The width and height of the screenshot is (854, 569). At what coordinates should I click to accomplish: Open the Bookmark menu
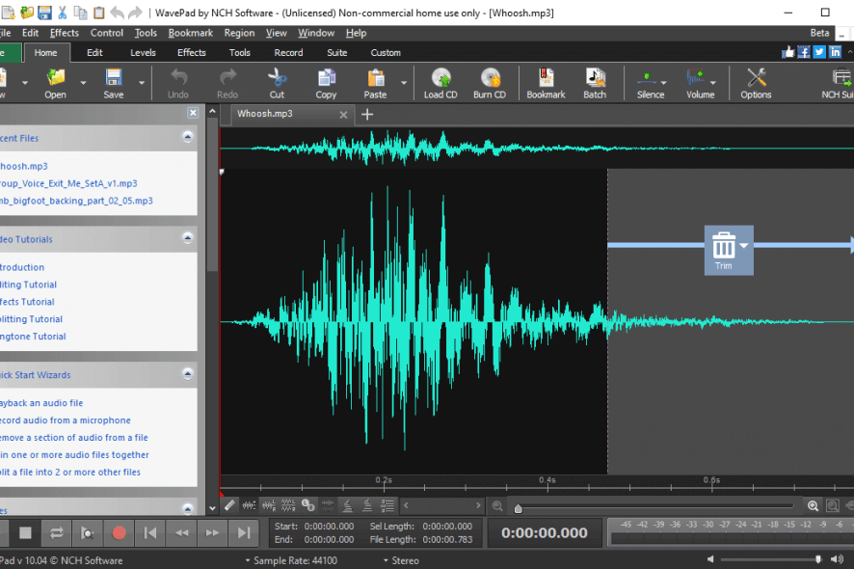pyautogui.click(x=191, y=33)
